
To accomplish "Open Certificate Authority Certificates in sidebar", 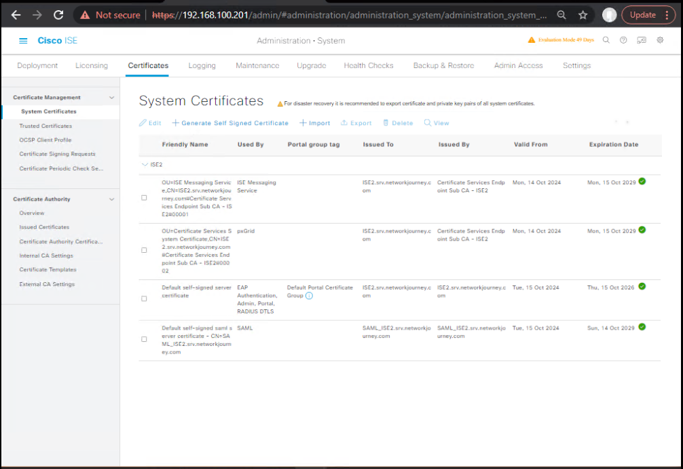I will click(x=61, y=241).
